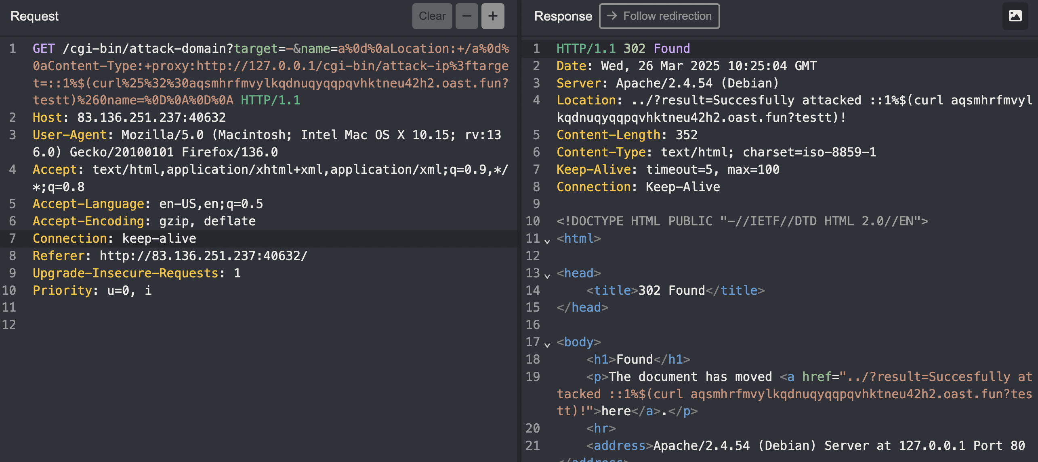Click the Connection keep-alive request line
This screenshot has height=462, width=1038.
114,238
